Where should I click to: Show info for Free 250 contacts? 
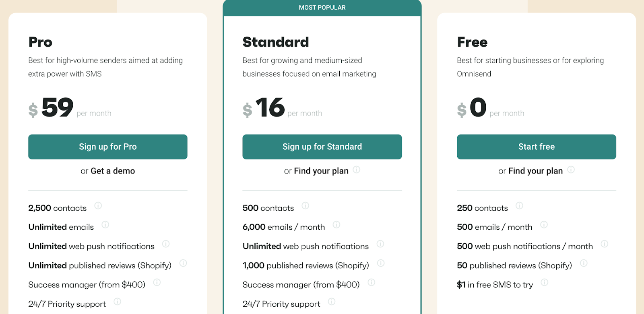pos(519,206)
